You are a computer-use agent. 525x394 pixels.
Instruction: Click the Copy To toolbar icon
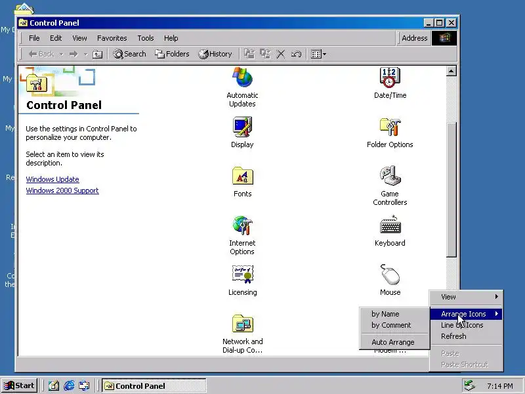265,54
